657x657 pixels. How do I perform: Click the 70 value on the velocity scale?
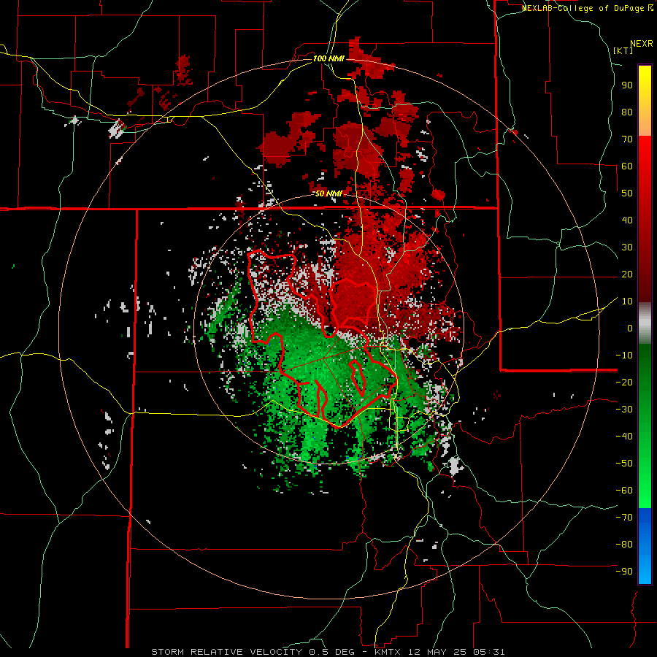627,139
